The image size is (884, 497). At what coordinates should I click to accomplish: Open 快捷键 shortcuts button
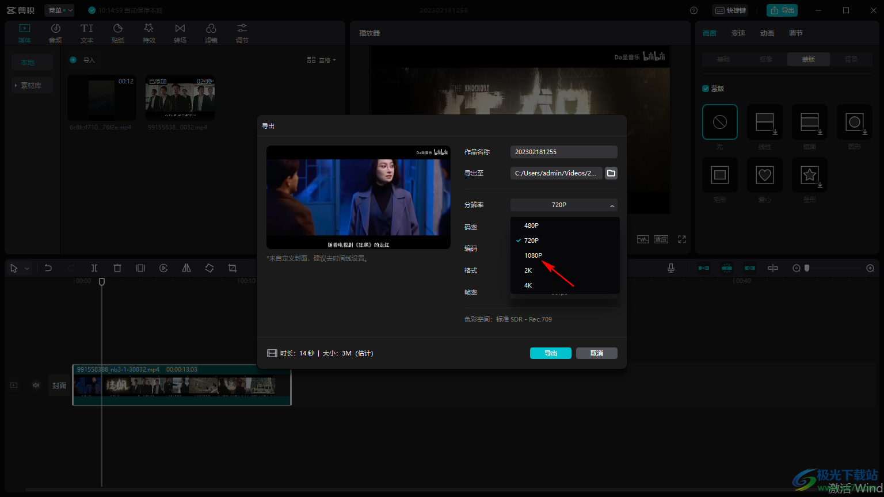730,10
